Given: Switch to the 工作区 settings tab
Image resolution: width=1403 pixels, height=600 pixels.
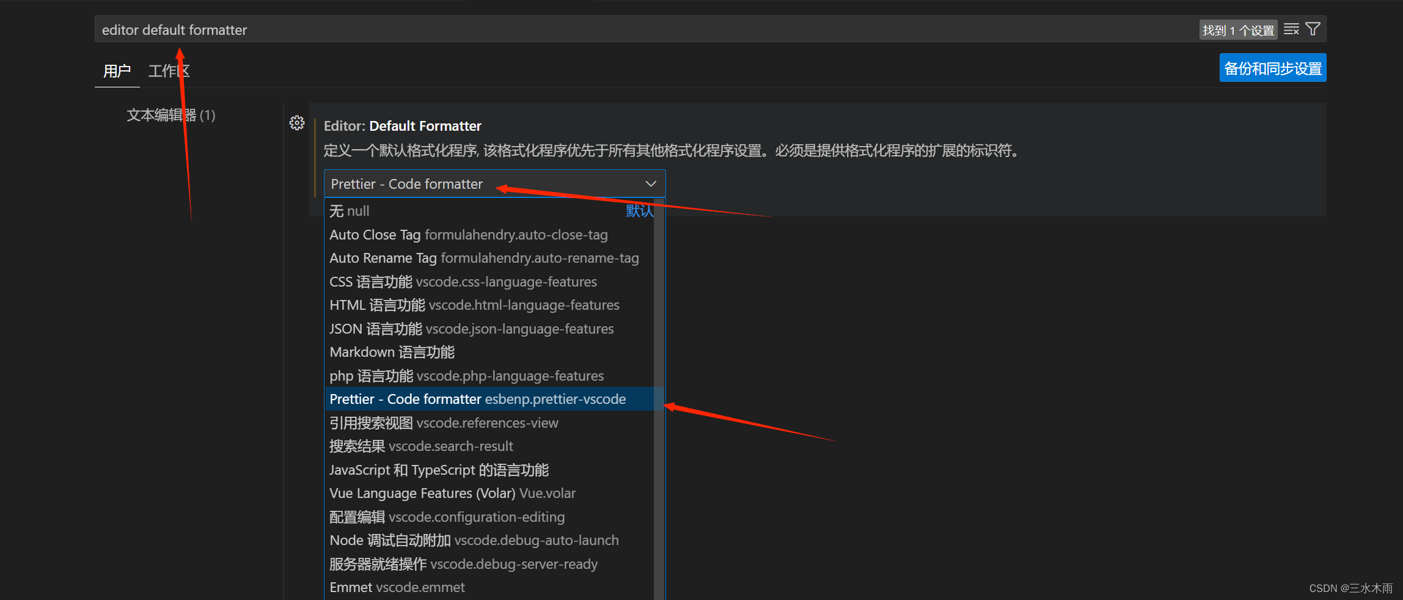Looking at the screenshot, I should pos(169,71).
